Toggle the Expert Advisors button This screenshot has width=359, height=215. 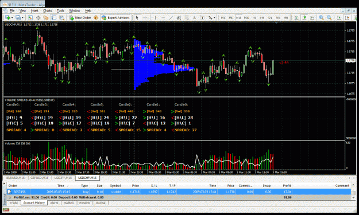pos(115,18)
